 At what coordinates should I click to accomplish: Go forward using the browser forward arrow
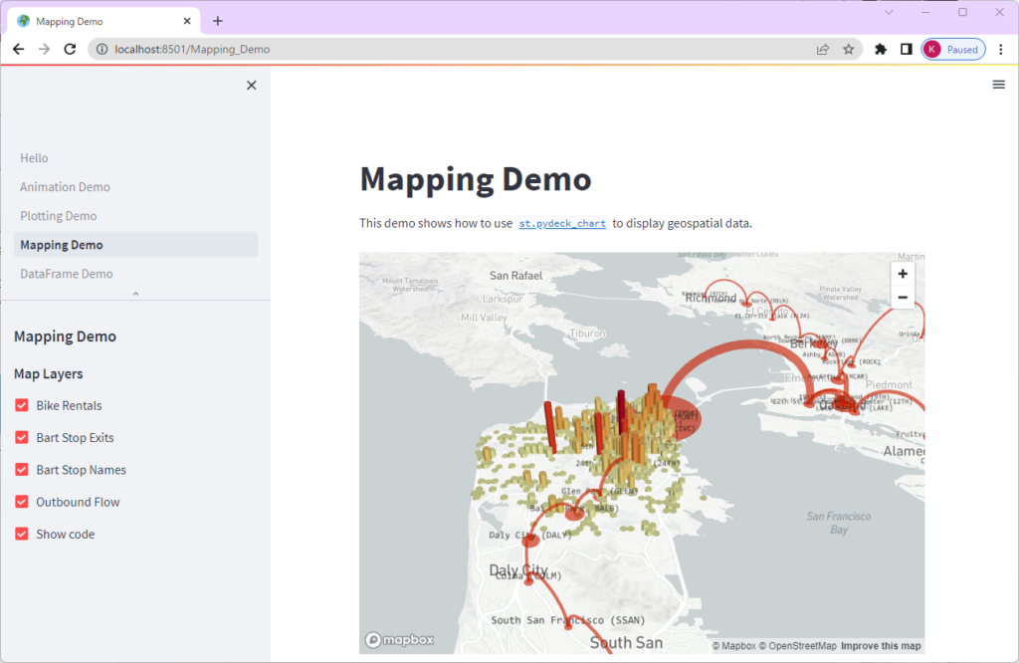click(x=44, y=50)
